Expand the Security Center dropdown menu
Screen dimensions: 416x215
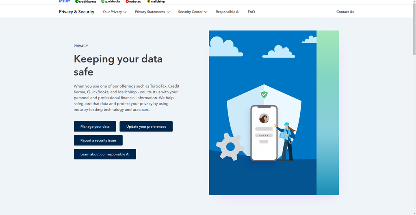(x=193, y=12)
